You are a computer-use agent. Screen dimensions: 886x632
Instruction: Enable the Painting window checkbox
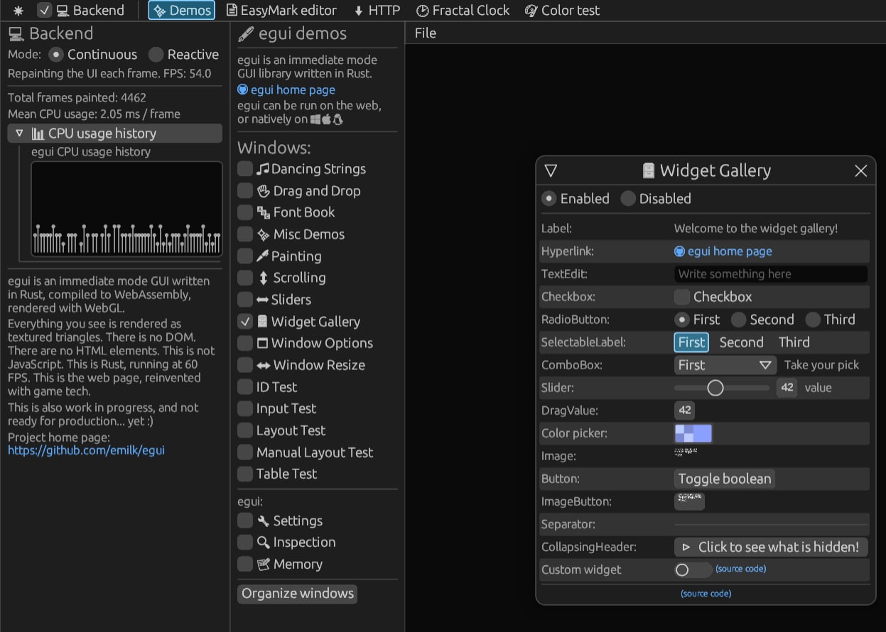[x=245, y=256]
